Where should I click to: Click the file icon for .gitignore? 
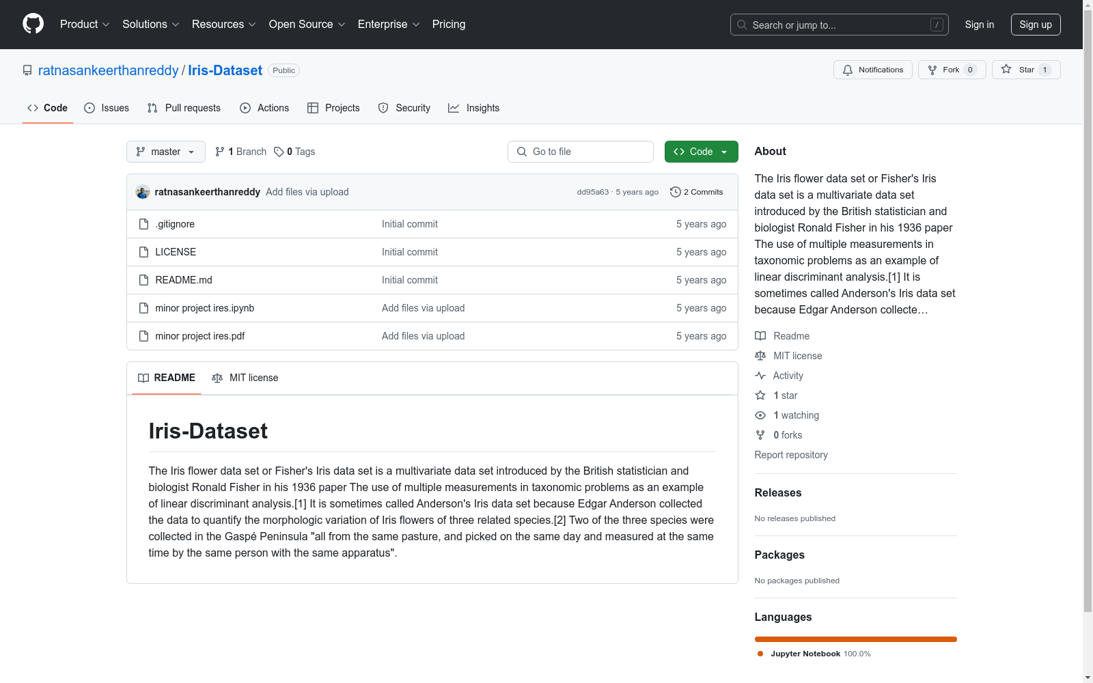143,224
